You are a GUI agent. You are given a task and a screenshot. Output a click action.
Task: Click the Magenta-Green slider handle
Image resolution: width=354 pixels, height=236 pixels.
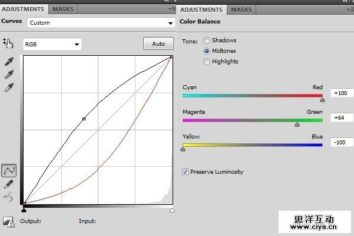[297, 124]
